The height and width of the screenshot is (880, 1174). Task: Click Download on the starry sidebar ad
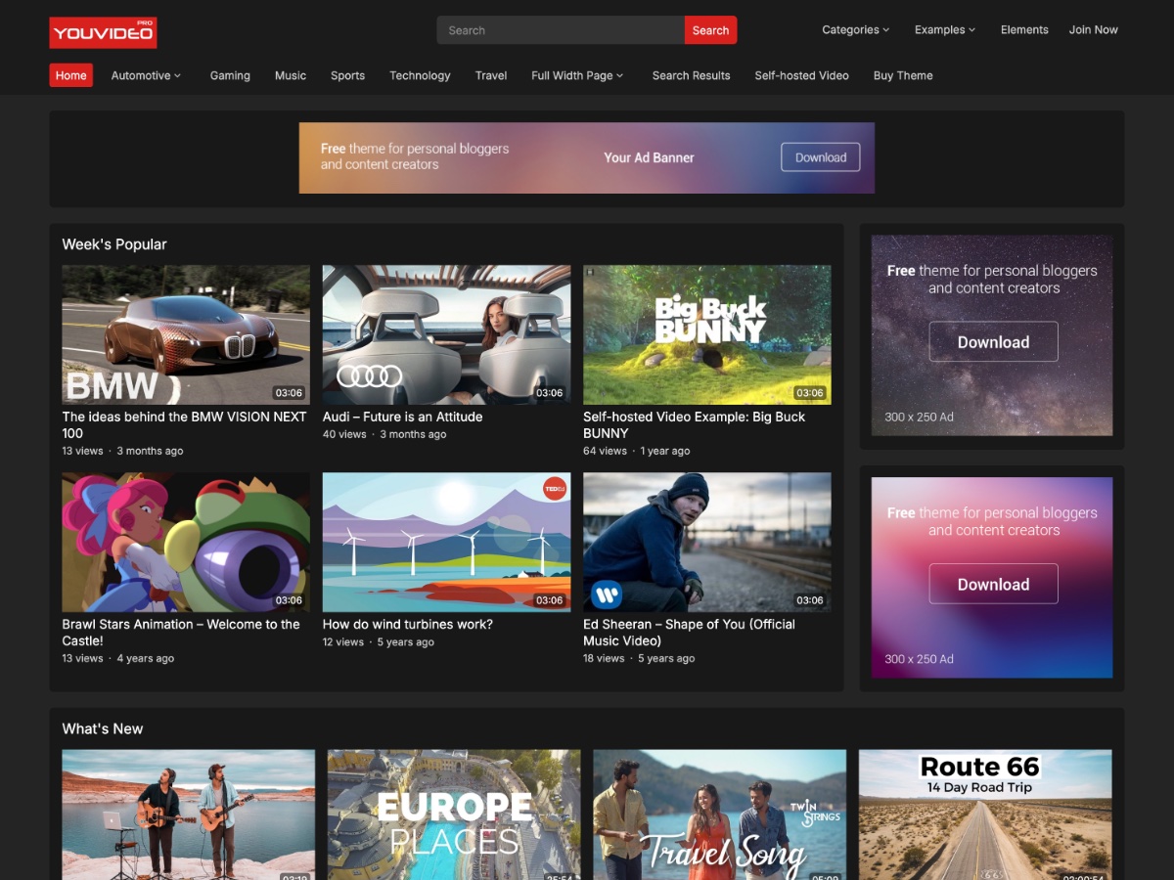(993, 341)
